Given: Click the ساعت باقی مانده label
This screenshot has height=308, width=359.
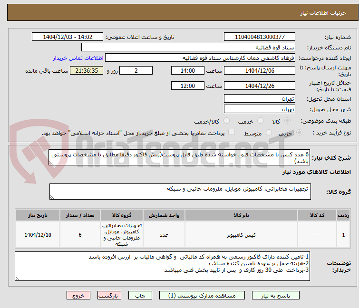Looking at the screenshot, I should click(x=47, y=71).
